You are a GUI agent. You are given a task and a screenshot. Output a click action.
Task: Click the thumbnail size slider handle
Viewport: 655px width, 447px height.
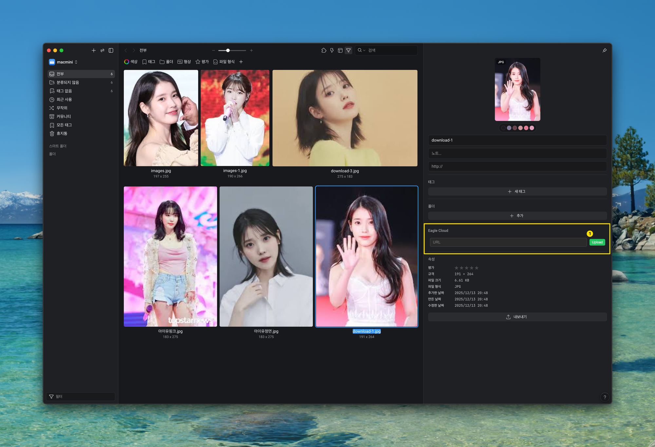pyautogui.click(x=228, y=50)
